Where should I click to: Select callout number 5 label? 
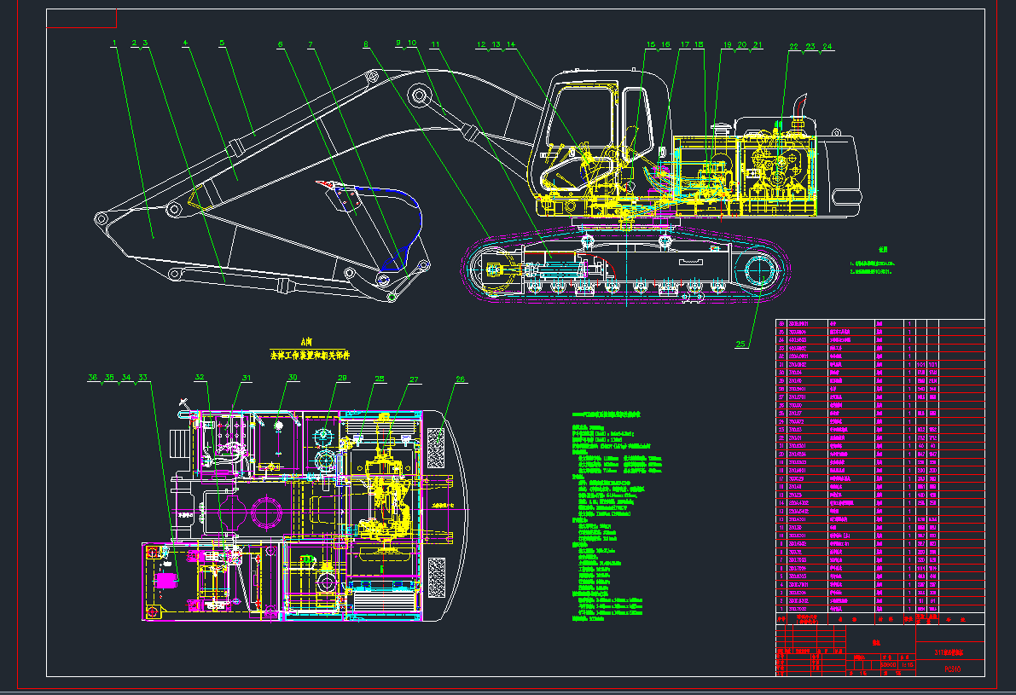[x=222, y=43]
